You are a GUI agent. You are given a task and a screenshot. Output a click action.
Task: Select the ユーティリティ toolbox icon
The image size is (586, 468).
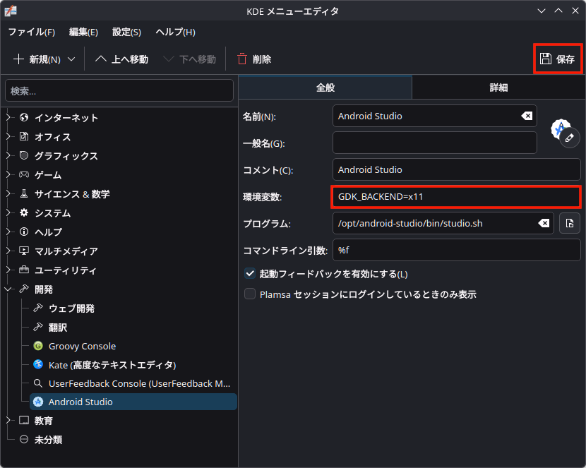coord(24,270)
